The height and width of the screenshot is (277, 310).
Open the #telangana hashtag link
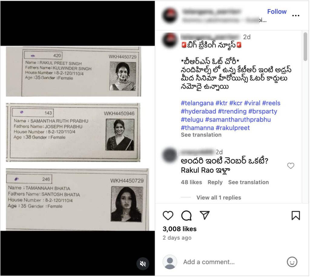(197, 103)
